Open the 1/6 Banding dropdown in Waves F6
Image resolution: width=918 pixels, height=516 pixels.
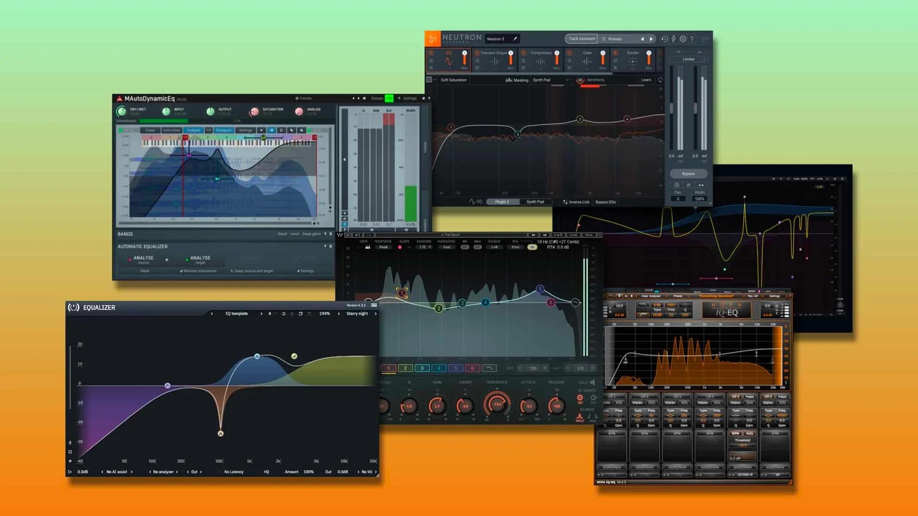pos(424,247)
